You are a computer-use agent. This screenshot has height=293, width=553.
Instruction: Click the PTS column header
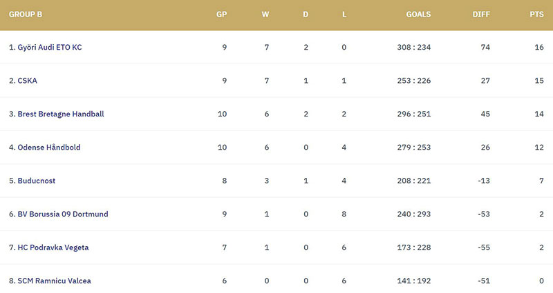[536, 14]
